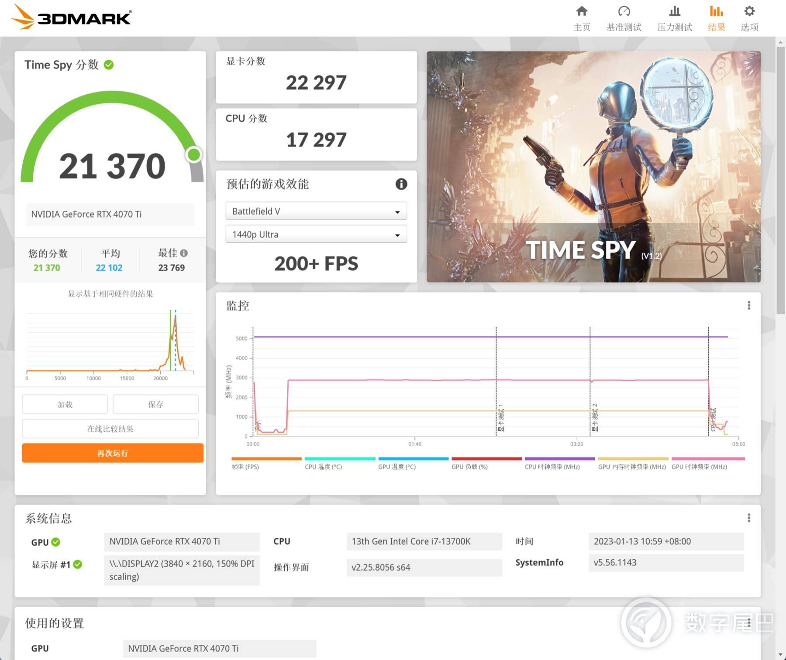Click the 显示基于相同硬件的结果 caption
Screen dimensions: 786x660
click(110, 294)
